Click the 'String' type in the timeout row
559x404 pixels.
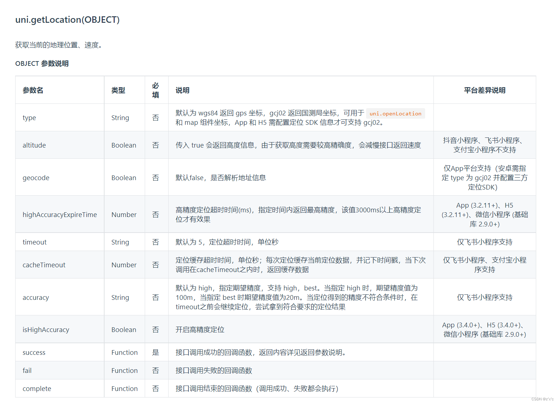pos(120,242)
